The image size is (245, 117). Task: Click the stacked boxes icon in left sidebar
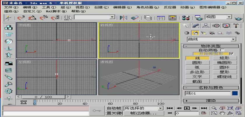[x=8, y=27]
